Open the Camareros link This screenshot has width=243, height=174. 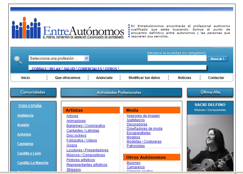(136, 167)
